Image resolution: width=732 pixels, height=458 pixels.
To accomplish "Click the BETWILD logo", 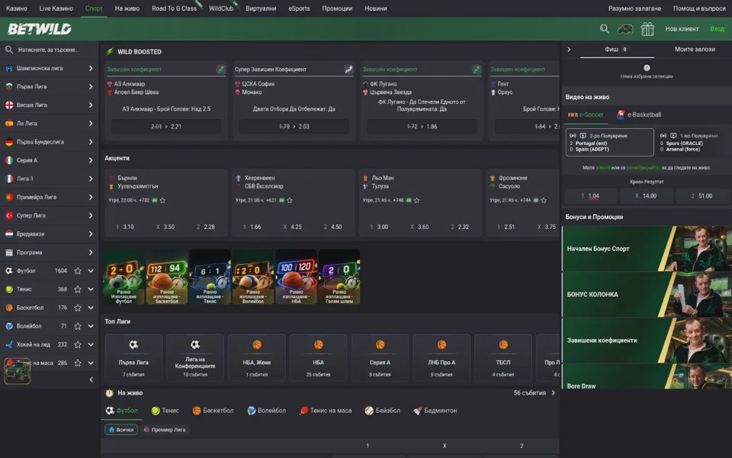I will pos(39,29).
